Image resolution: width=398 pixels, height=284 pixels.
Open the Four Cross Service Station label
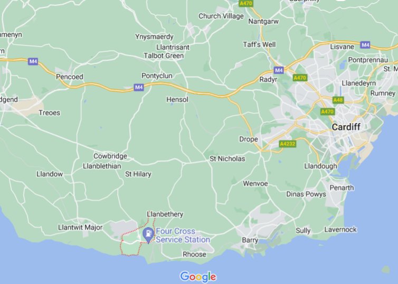click(183, 235)
